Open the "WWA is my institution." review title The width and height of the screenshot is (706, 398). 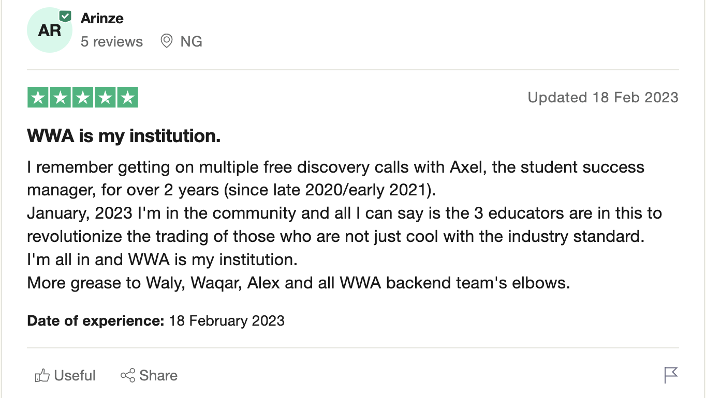124,136
